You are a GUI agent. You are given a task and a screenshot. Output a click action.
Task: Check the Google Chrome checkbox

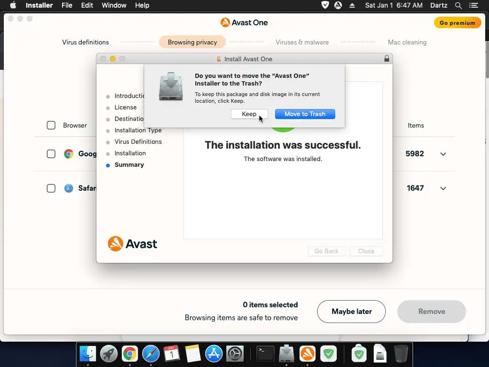pos(51,154)
